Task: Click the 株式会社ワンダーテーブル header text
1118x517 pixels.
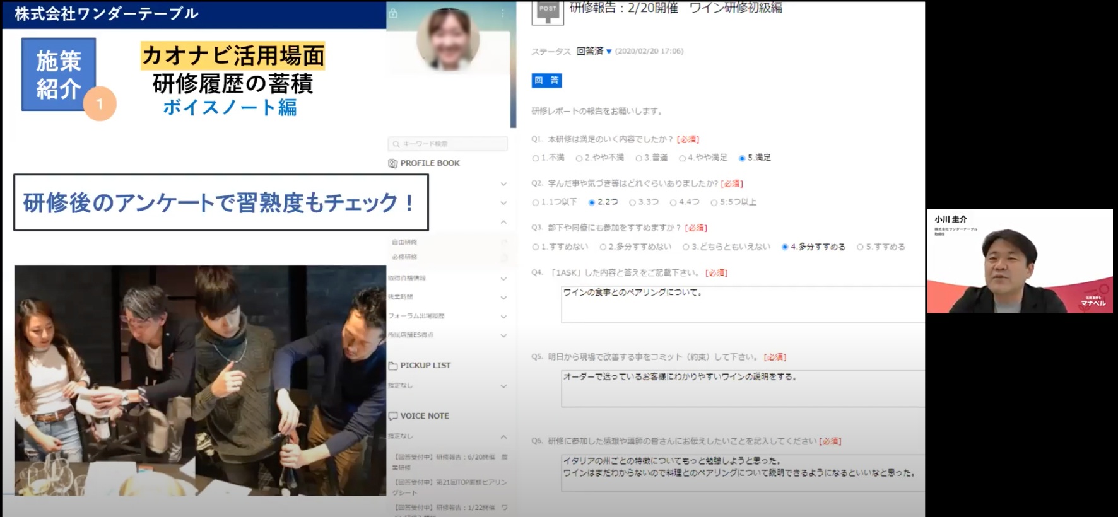Action: click(x=107, y=13)
